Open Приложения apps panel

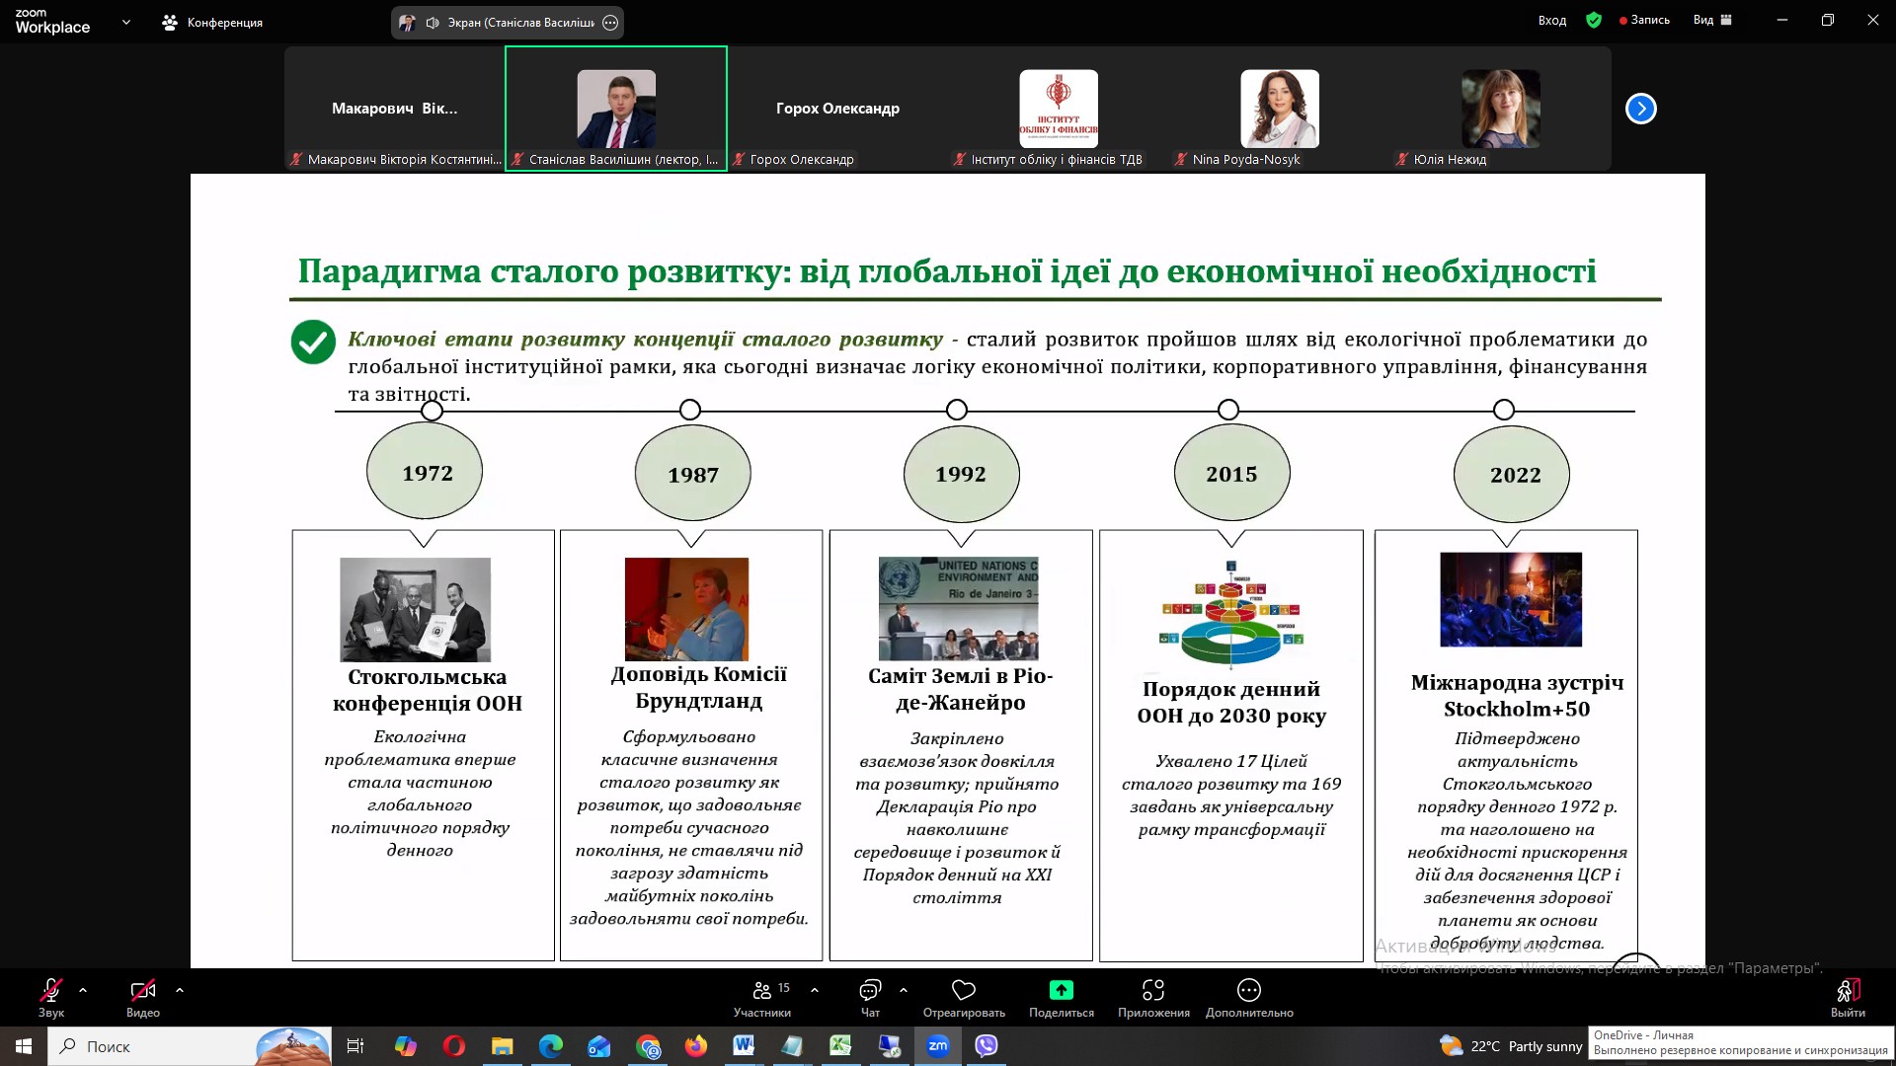pos(1153,997)
